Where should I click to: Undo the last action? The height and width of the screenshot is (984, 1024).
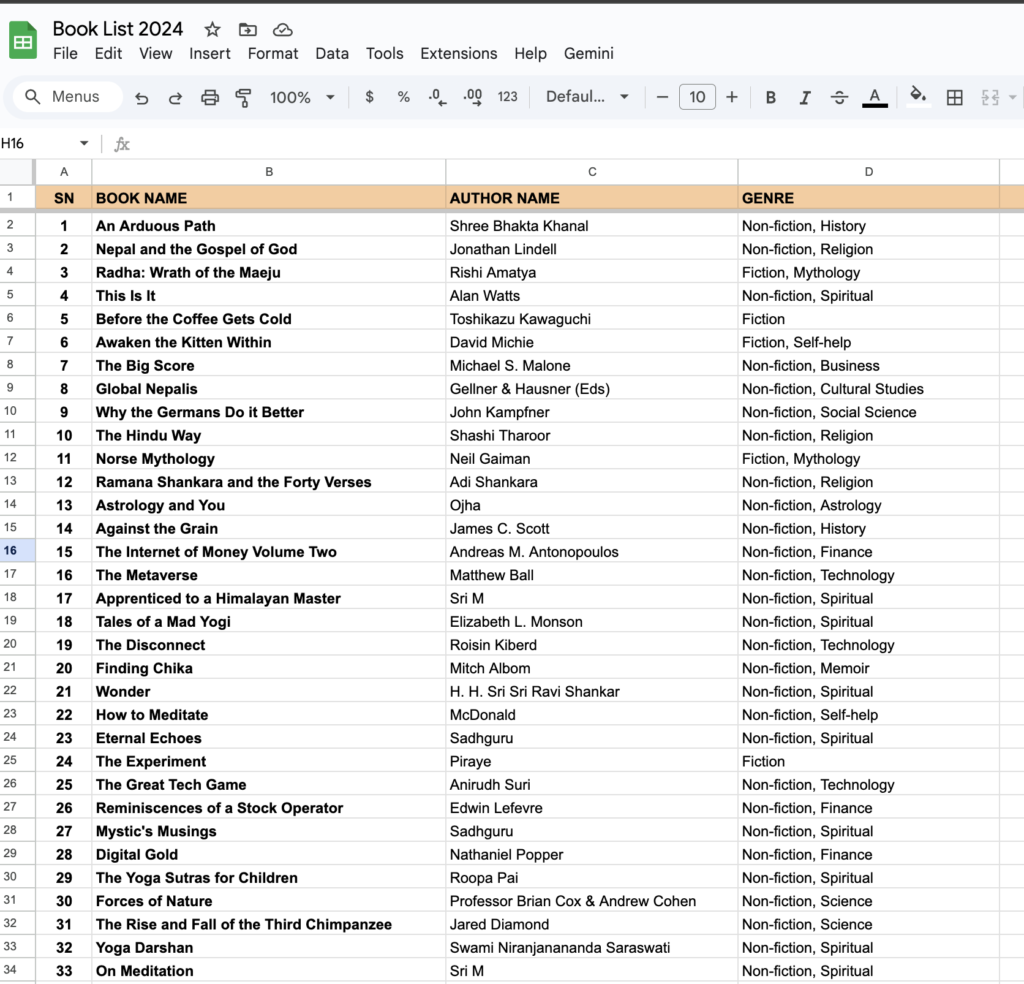pos(141,97)
